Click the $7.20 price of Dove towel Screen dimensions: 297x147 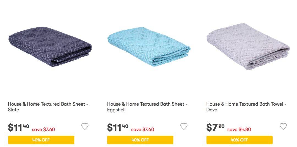(x=215, y=127)
